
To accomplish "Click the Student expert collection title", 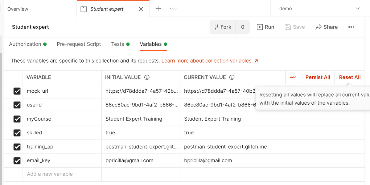I will [x=31, y=27].
